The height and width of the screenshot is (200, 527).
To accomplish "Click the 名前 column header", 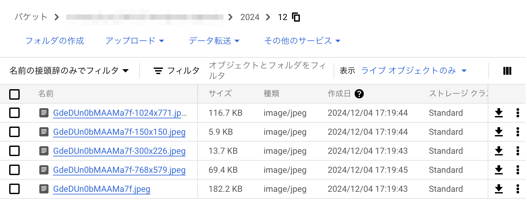I will coord(46,94).
